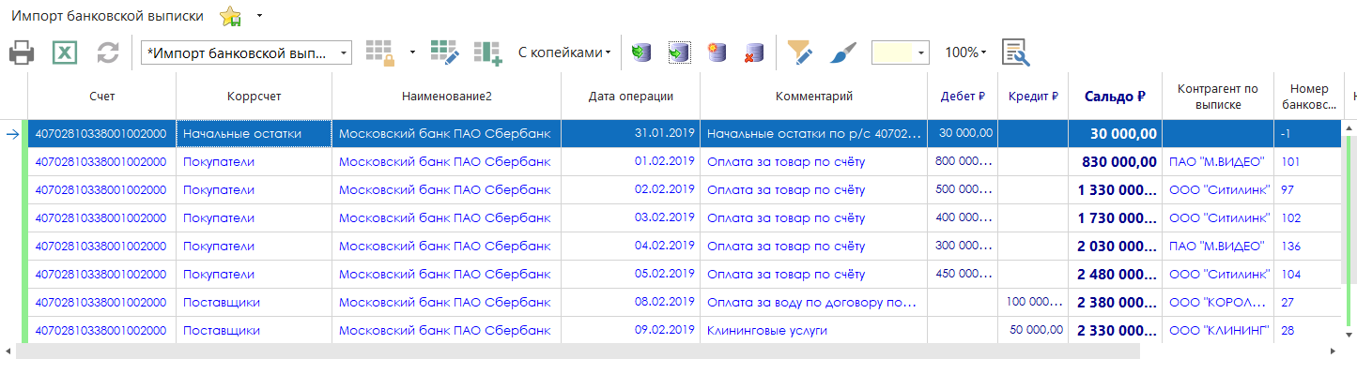This screenshot has width=1357, height=389.
Task: Click the search document icon
Action: (x=1016, y=53)
